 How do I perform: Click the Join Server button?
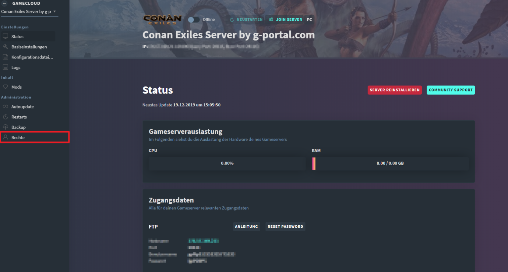tap(285, 19)
